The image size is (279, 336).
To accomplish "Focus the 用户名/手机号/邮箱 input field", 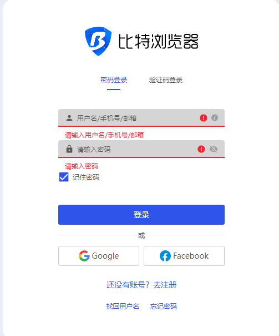I will (x=141, y=118).
